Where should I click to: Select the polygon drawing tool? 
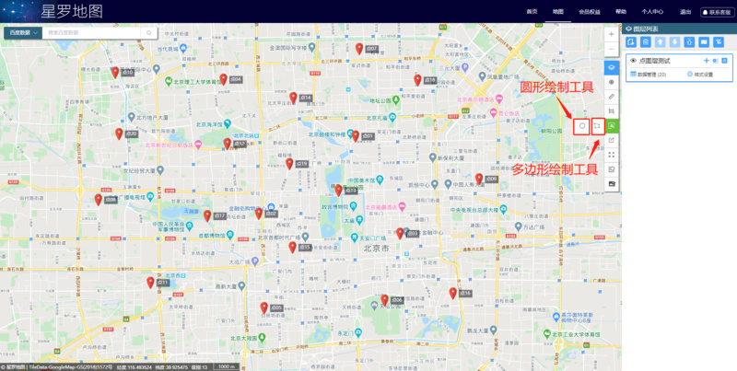pyautogui.click(x=597, y=126)
